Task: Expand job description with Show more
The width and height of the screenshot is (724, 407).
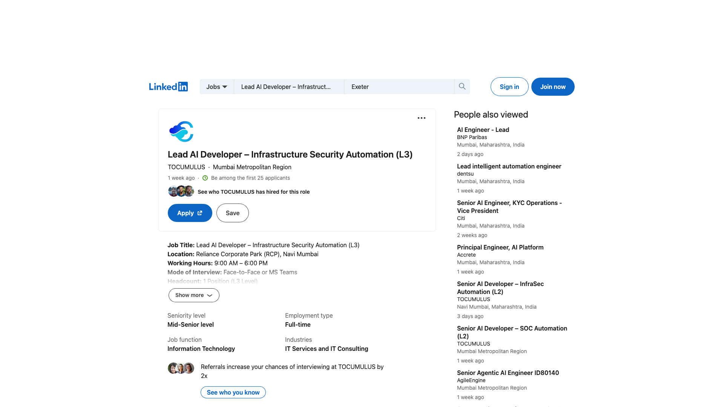Action: [x=194, y=295]
